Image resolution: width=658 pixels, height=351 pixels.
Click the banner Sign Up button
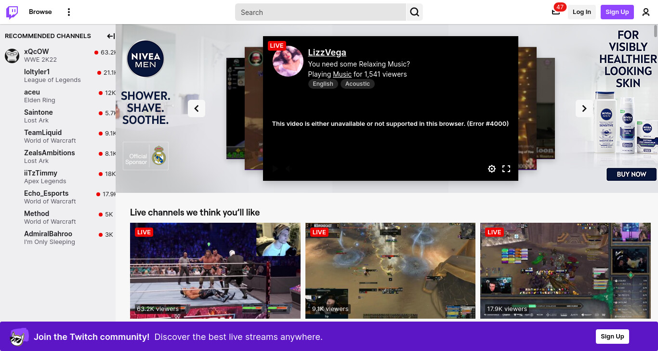click(612, 337)
